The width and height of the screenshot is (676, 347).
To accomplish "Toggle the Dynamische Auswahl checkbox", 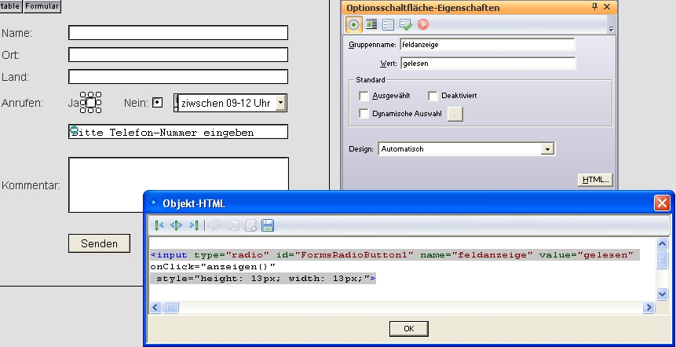I will (364, 114).
